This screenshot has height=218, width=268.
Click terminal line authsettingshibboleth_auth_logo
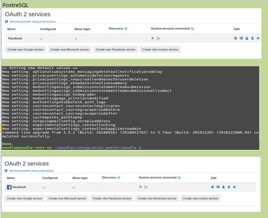(54, 102)
